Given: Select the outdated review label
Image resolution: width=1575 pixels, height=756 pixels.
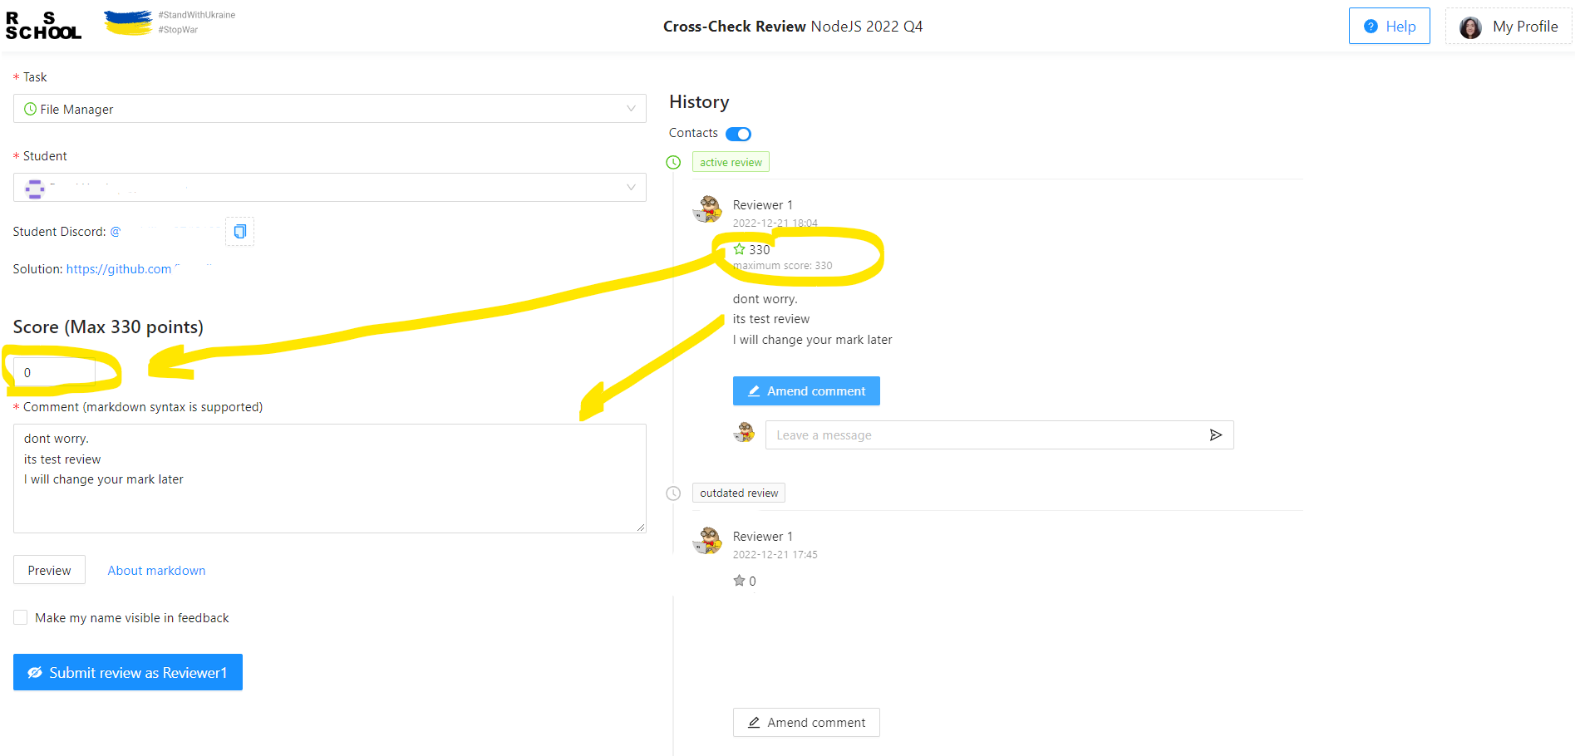Looking at the screenshot, I should tap(738, 493).
